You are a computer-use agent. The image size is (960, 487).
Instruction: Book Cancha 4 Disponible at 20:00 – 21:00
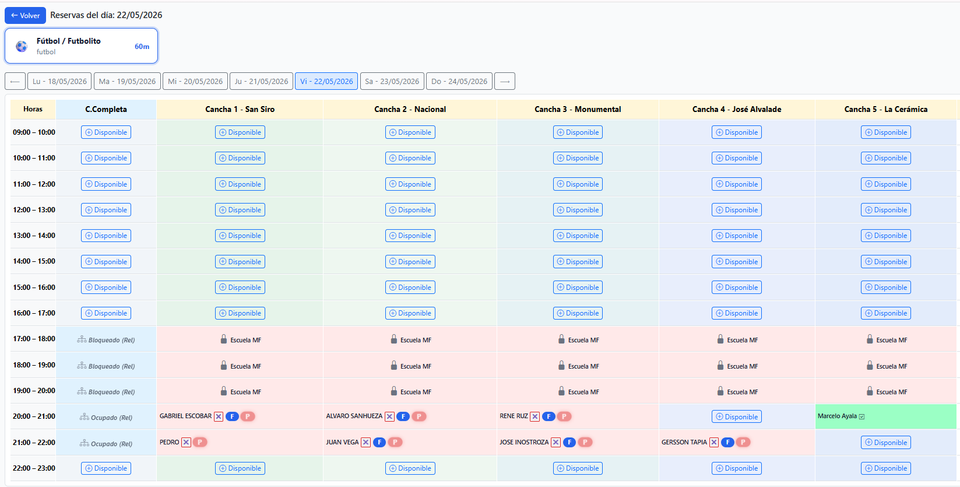click(737, 417)
